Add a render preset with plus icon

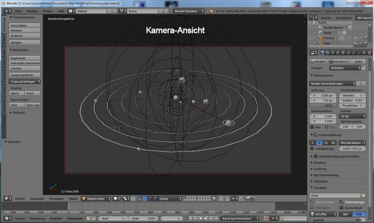point(358,83)
